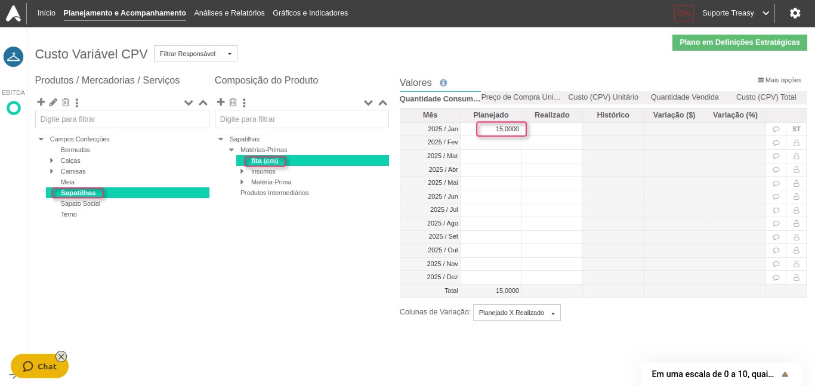Open the Análises e Relatórios menu

point(229,13)
